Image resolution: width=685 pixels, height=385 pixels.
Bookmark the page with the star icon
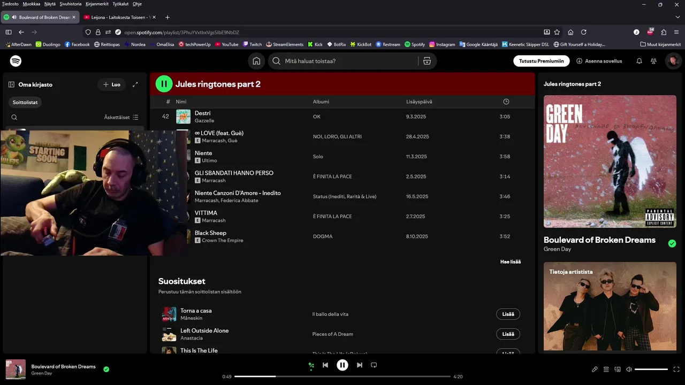point(557,32)
